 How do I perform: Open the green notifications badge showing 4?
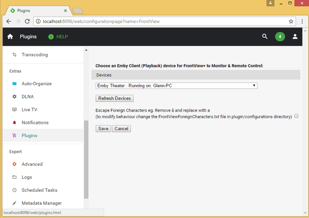pos(280,36)
